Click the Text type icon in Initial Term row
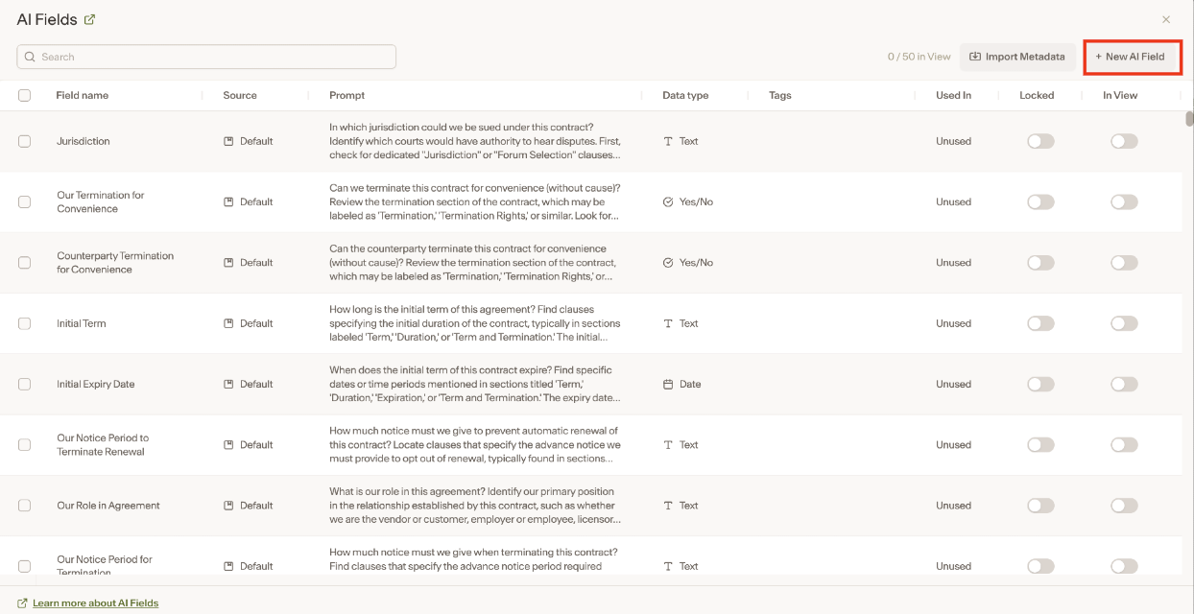This screenshot has width=1194, height=614. point(668,323)
